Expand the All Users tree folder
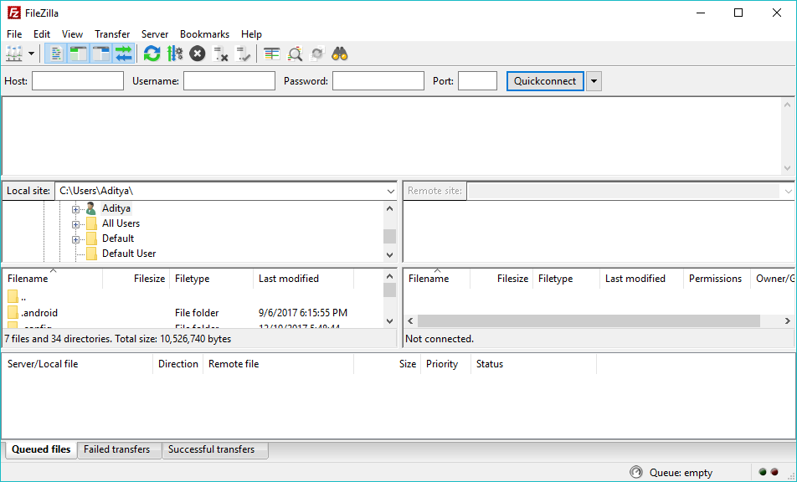 coord(75,223)
